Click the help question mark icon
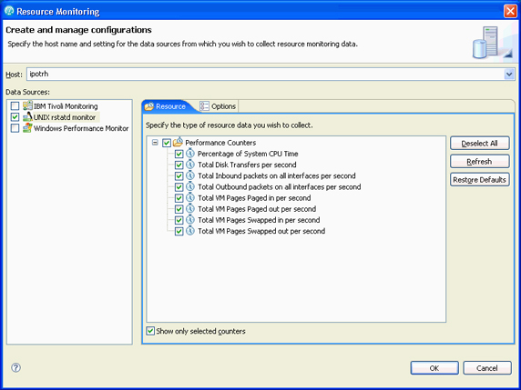The width and height of the screenshot is (521, 390). (x=15, y=367)
